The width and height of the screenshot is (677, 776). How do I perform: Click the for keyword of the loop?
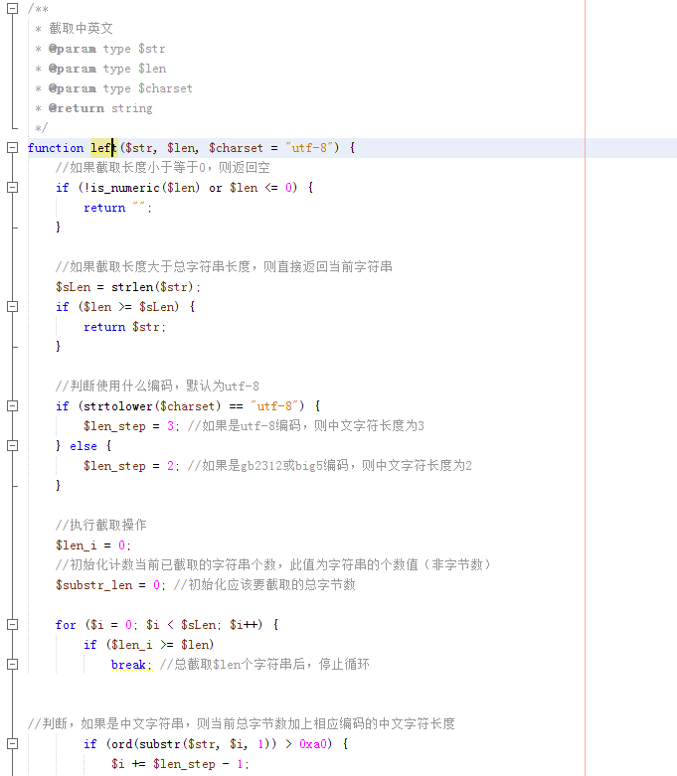(66, 625)
